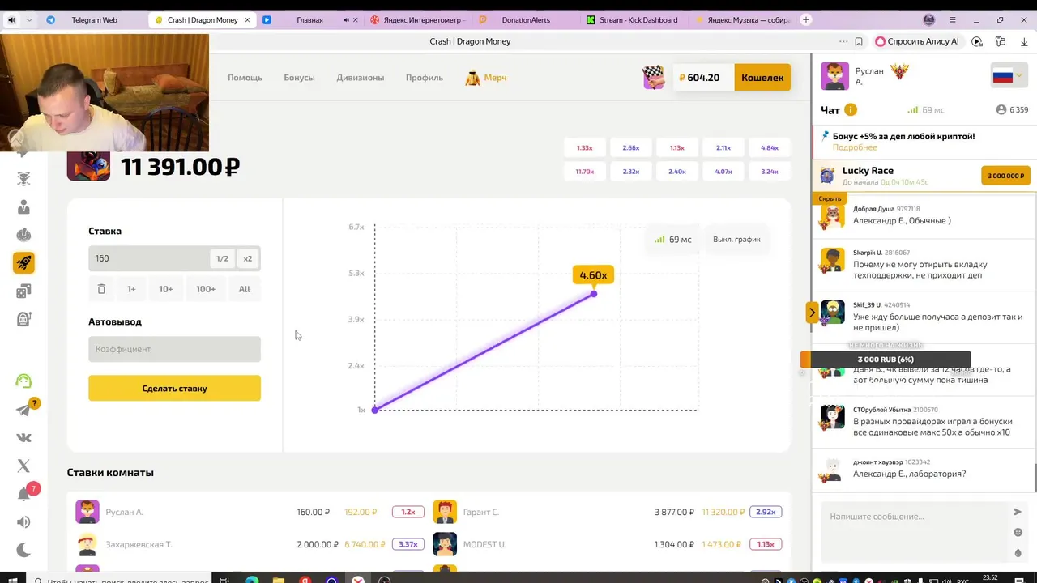The height and width of the screenshot is (583, 1037).
Task: Toggle site sound speaker icon
Action: tap(23, 522)
